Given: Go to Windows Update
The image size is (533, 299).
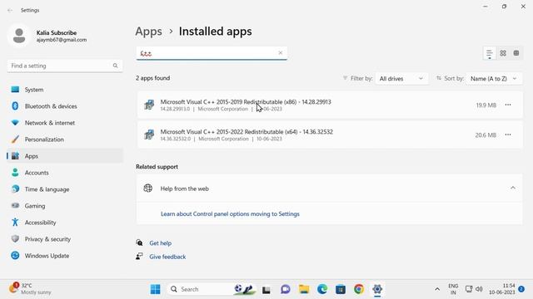Looking at the screenshot, I should click(x=65, y=256).
